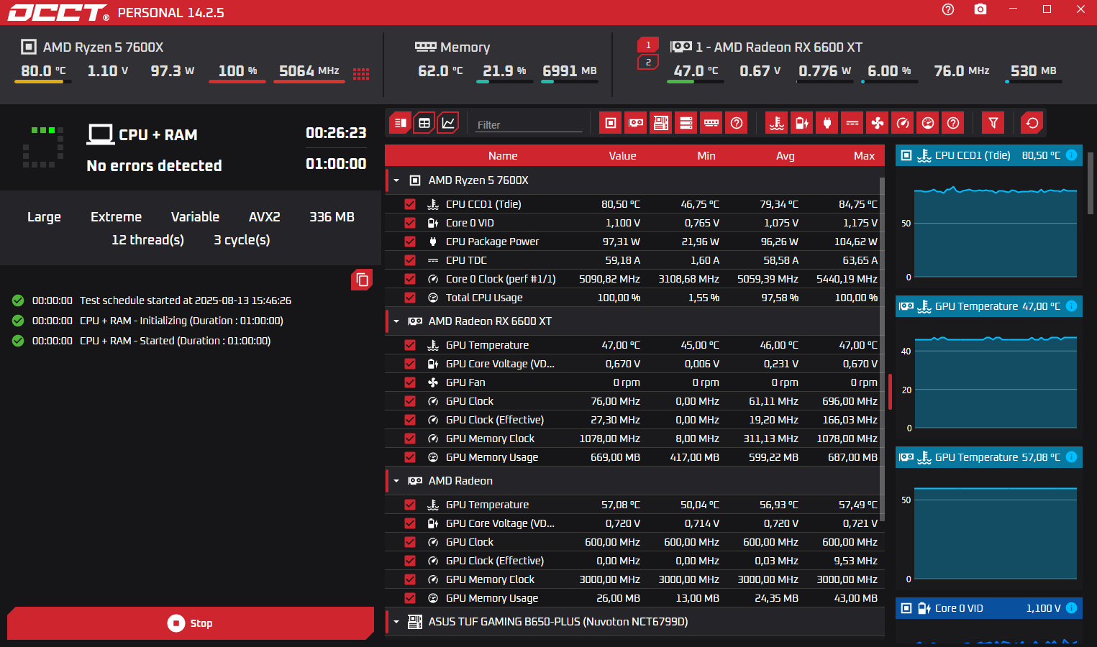Click the 'Test schedule started' log entry
1097x647 pixels.
point(186,300)
